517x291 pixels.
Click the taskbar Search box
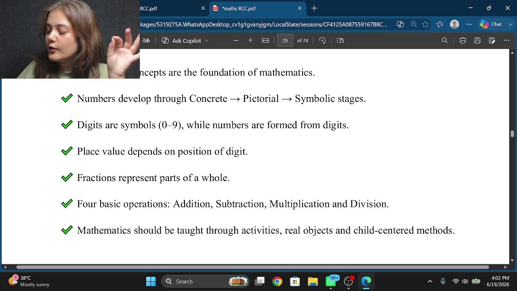tap(206, 281)
